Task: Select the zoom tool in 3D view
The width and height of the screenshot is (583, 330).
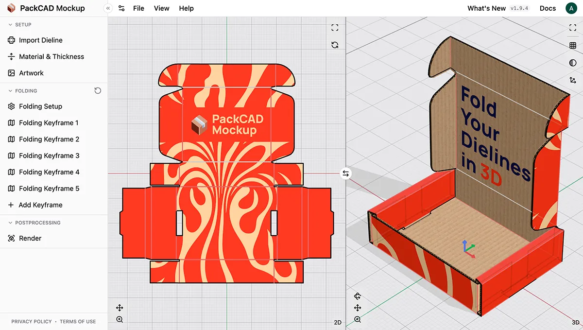Action: click(358, 319)
